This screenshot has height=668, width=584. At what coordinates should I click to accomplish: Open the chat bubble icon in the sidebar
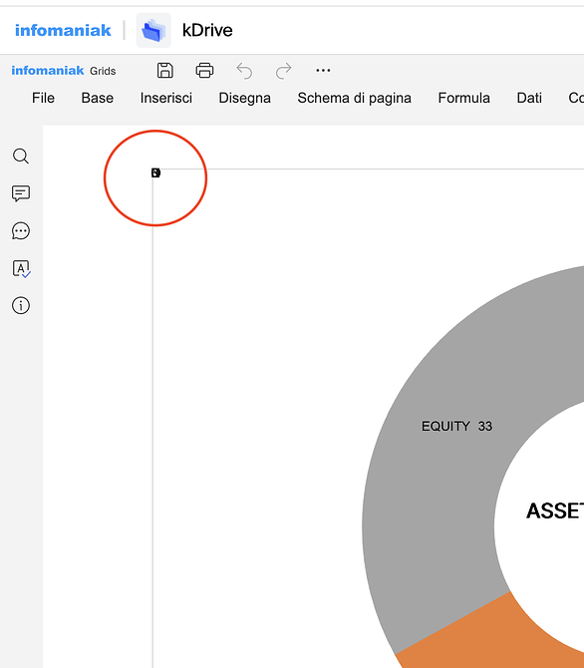[21, 231]
